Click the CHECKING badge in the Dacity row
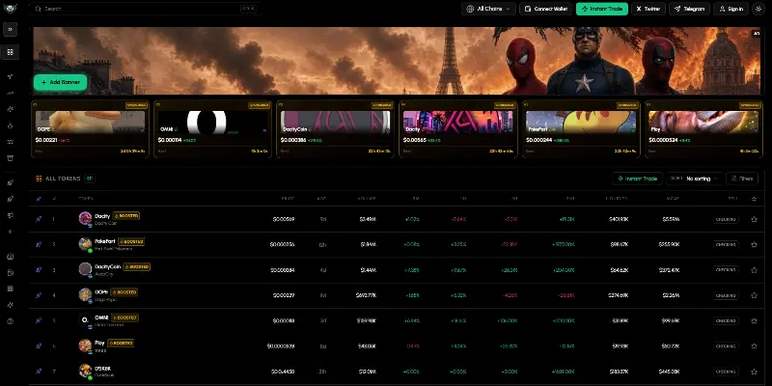This screenshot has width=772, height=386. click(x=726, y=219)
